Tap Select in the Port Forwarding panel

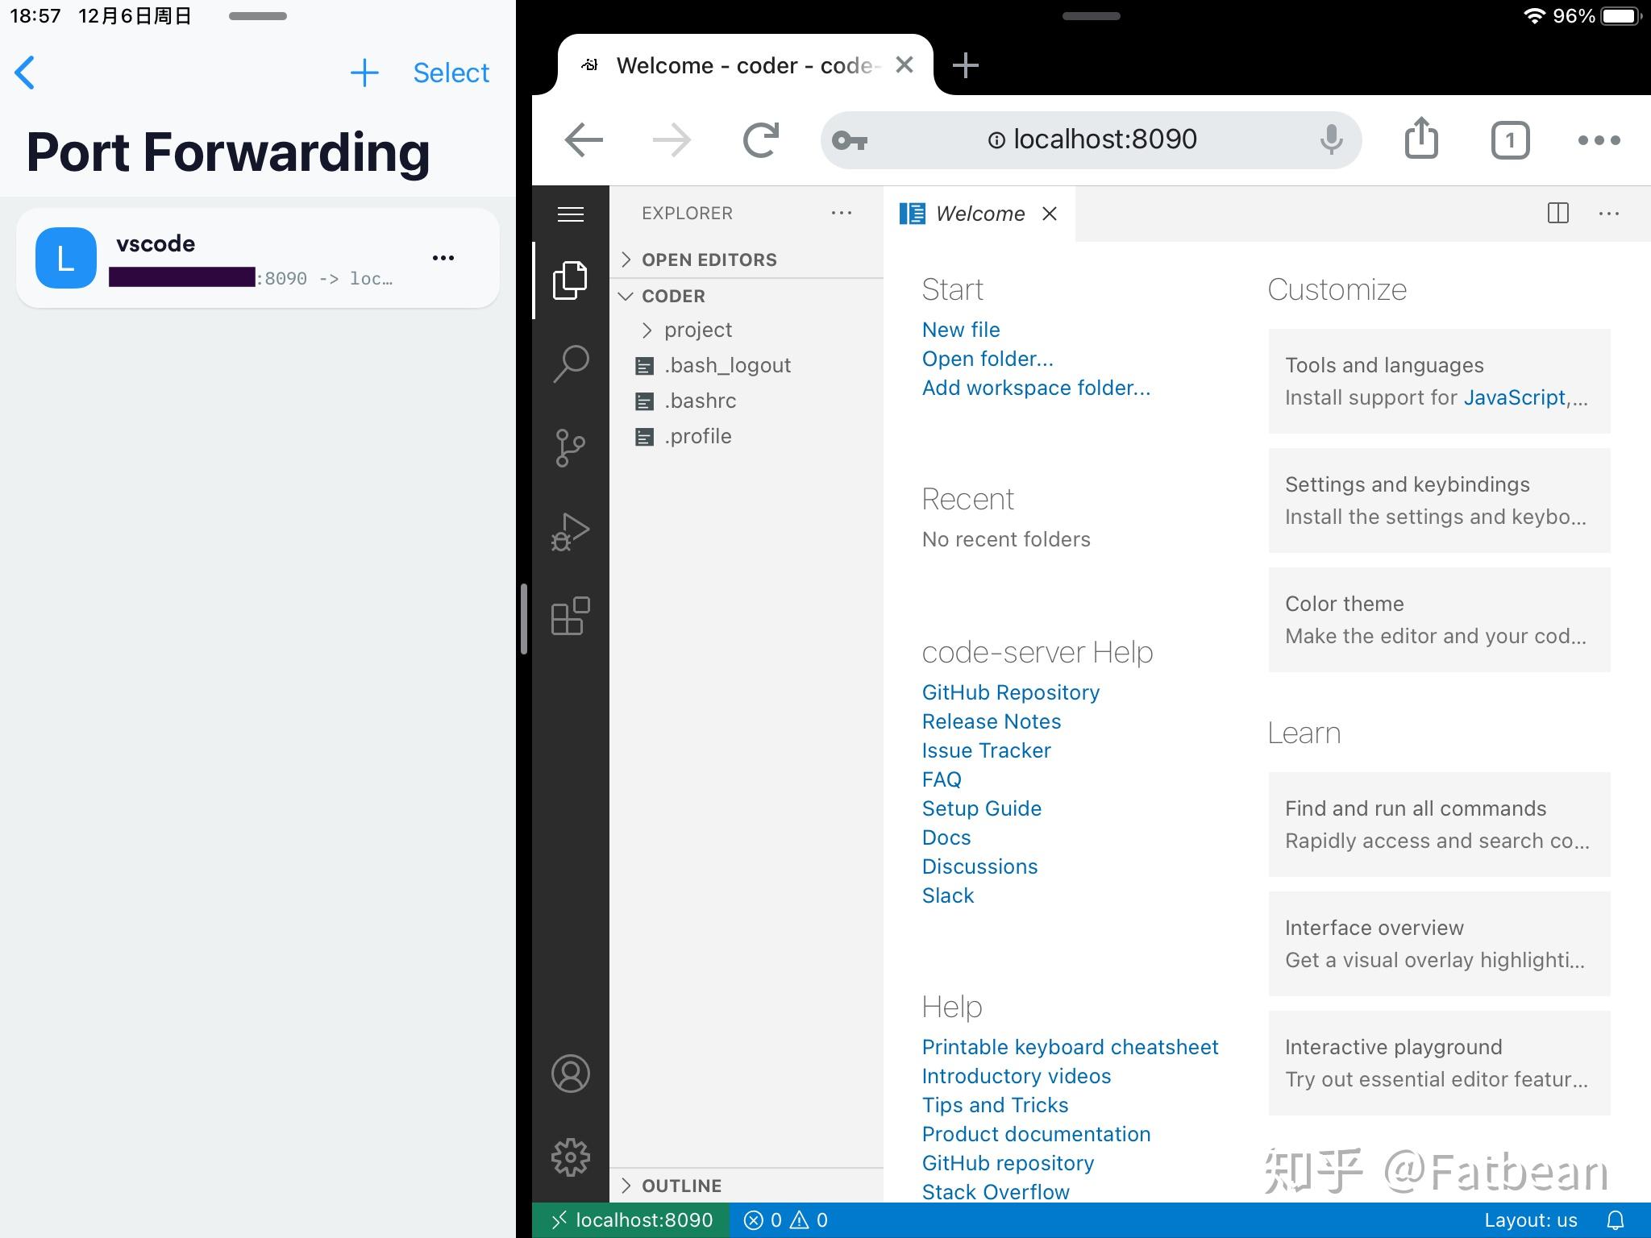point(451,72)
